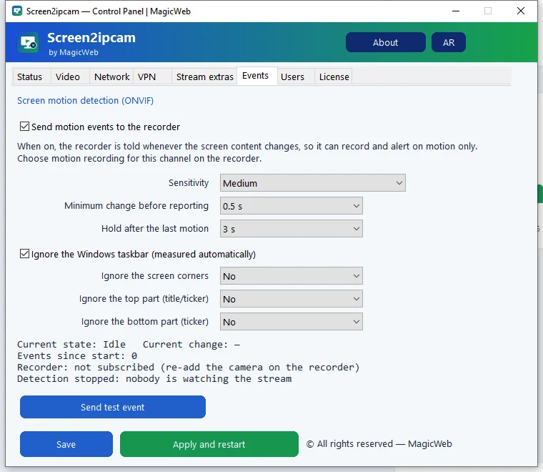Minimize the Control Panel window
The image size is (543, 472).
[x=456, y=11]
